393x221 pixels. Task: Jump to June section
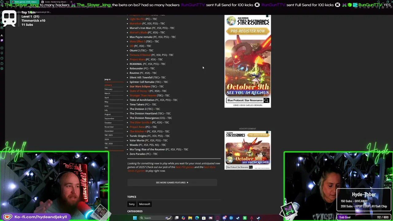click(x=106, y=106)
